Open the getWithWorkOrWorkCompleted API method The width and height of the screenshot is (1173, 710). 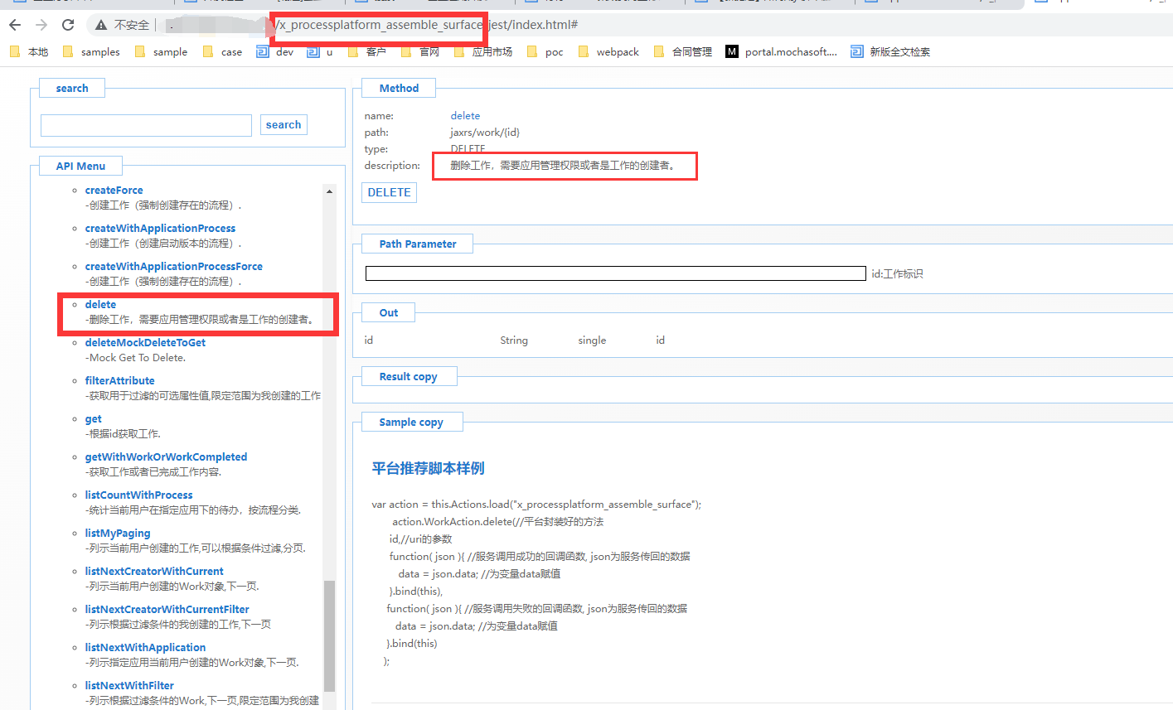tap(166, 456)
